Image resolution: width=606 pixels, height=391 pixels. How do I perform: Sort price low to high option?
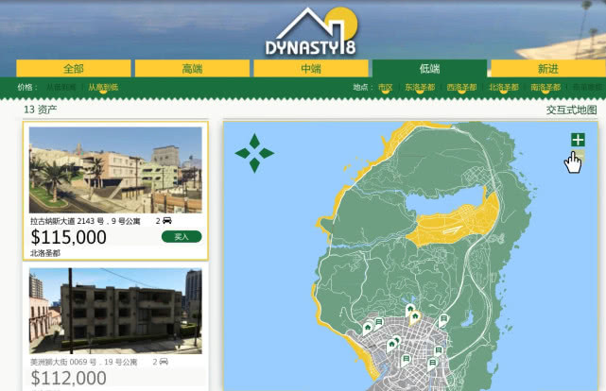(61, 87)
